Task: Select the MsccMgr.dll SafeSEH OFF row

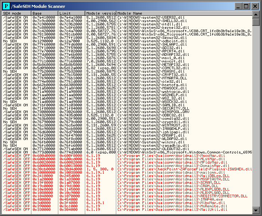Action: point(127,156)
